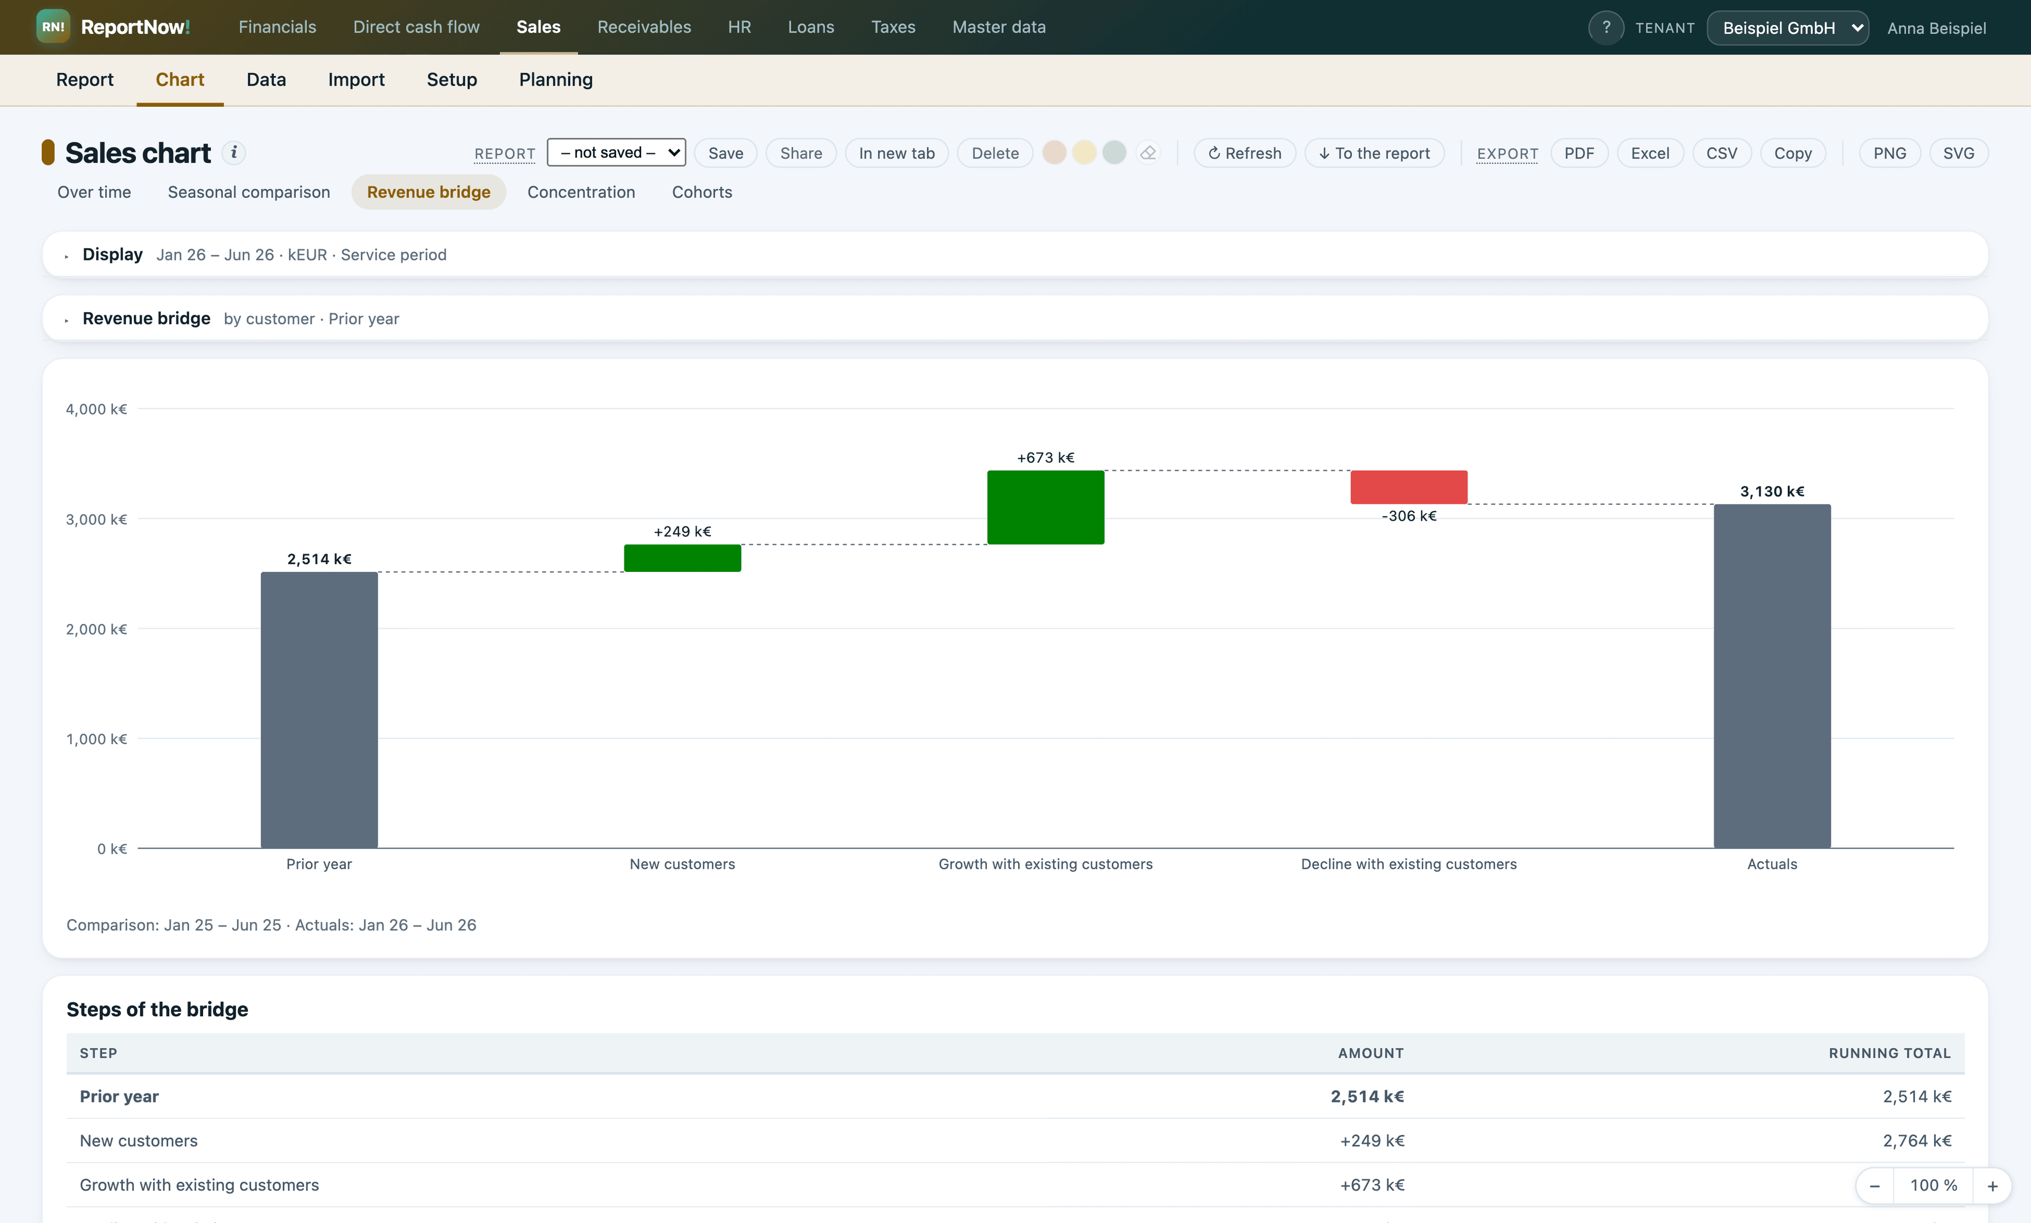This screenshot has height=1223, width=2031.
Task: Export the chart as PDF
Action: coord(1578,153)
